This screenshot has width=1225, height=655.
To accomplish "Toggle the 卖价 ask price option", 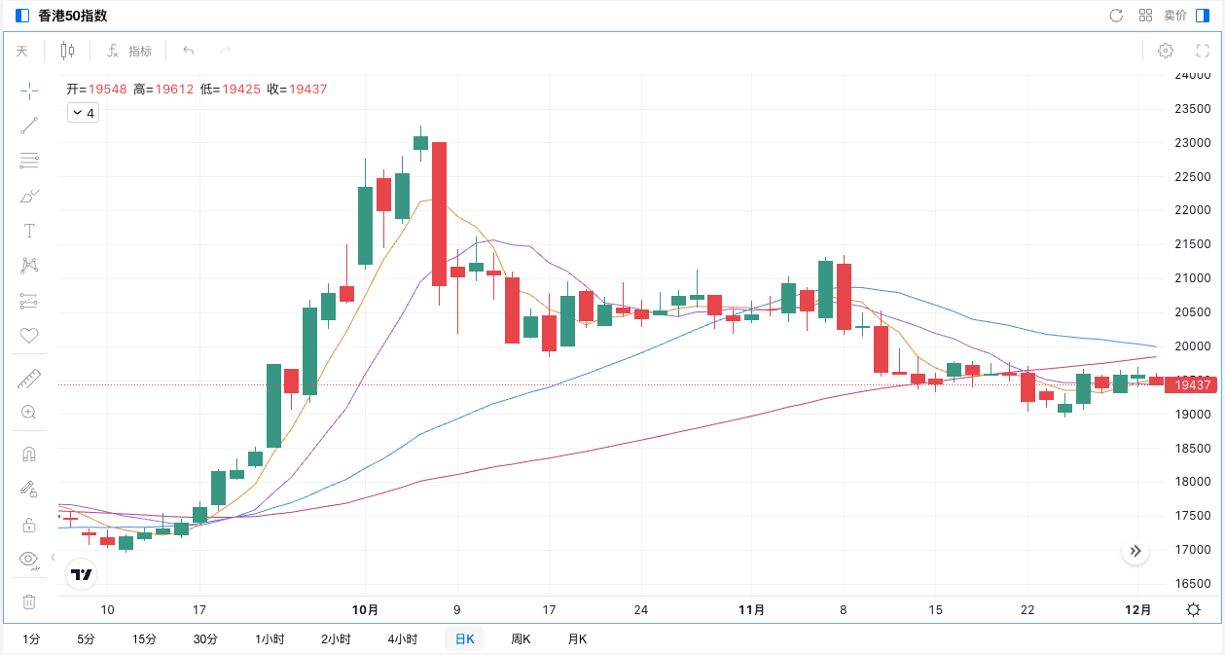I will click(x=1175, y=16).
